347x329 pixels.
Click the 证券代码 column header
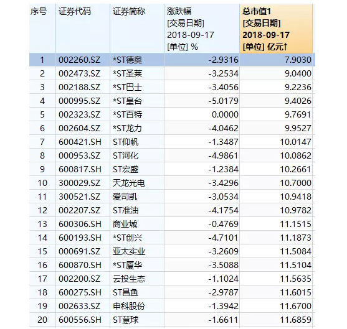point(83,29)
